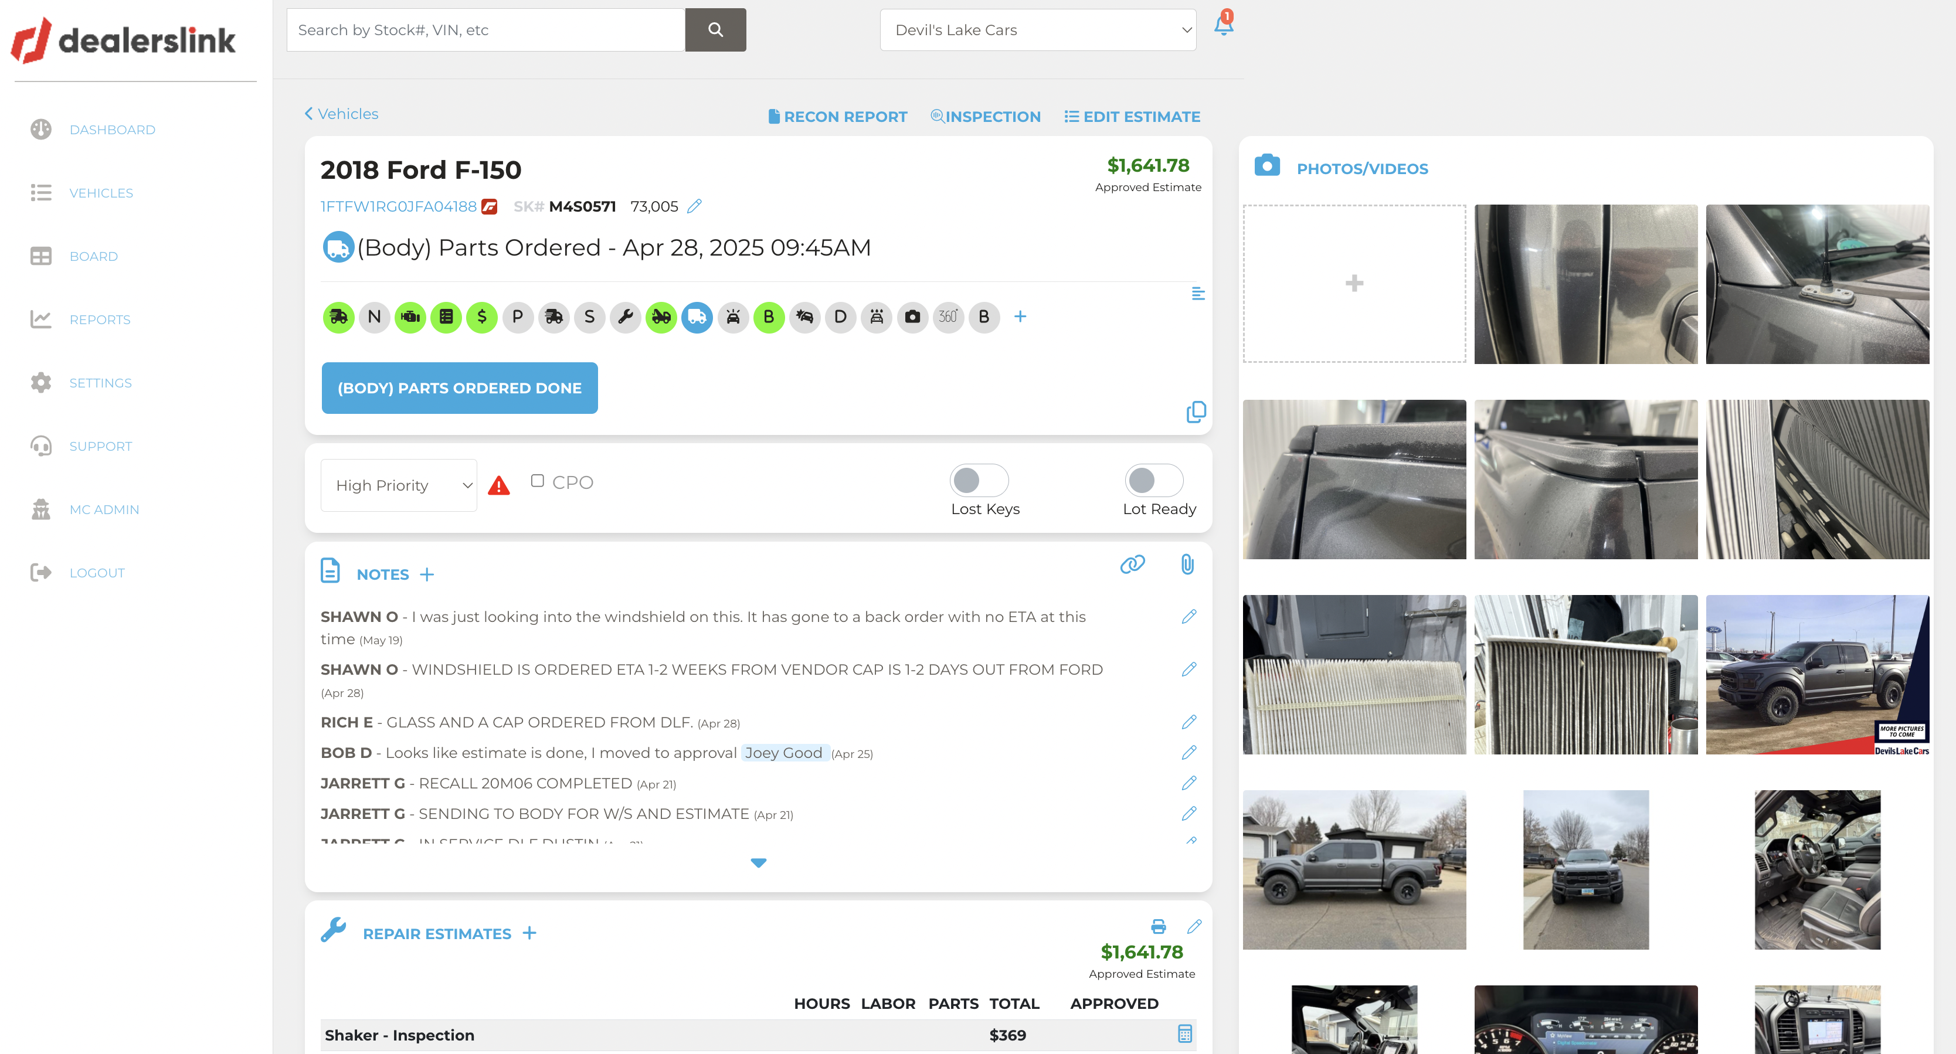The height and width of the screenshot is (1054, 1956).
Task: Open the RECON REPORT link
Action: [837, 117]
